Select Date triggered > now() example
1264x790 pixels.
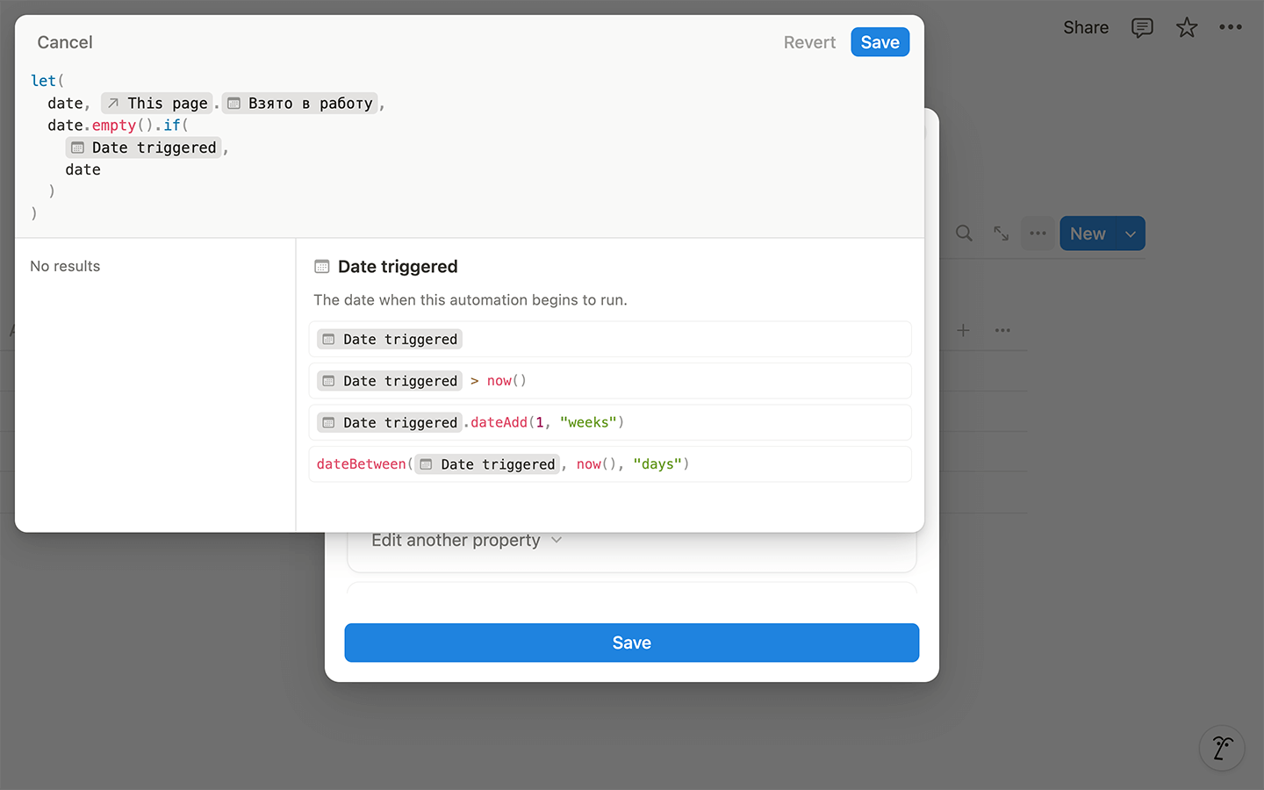(610, 381)
